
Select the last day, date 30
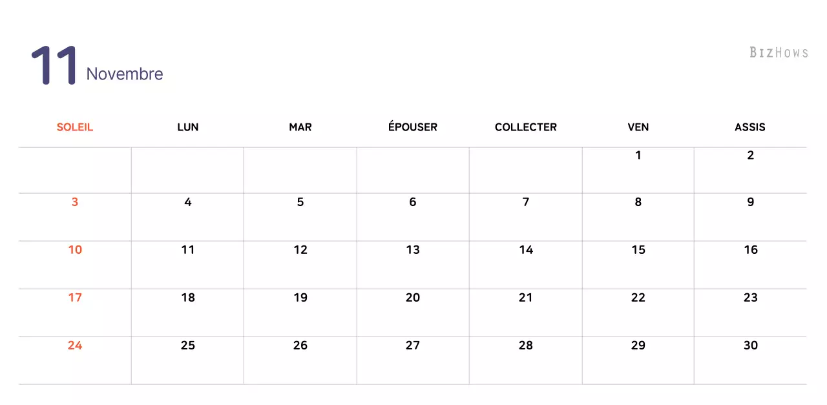[750, 346]
